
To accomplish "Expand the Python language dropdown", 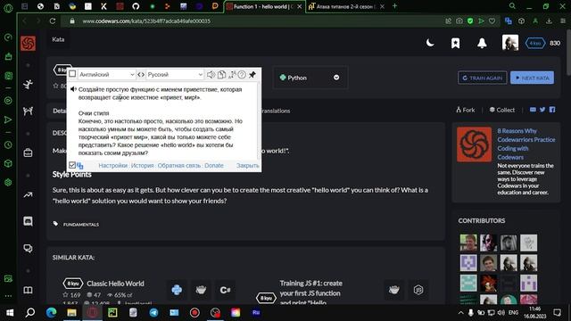I will coord(310,78).
